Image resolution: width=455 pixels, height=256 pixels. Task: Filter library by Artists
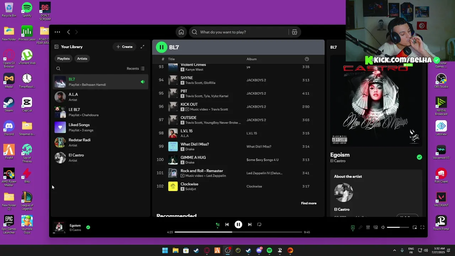click(x=82, y=59)
